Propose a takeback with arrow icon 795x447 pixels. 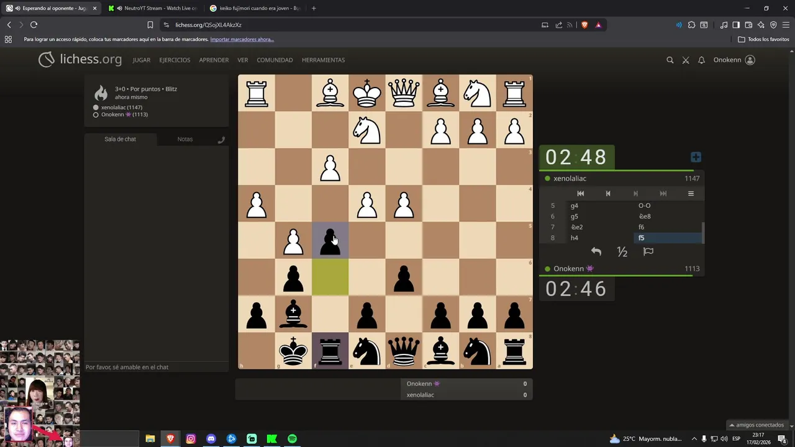(x=596, y=251)
